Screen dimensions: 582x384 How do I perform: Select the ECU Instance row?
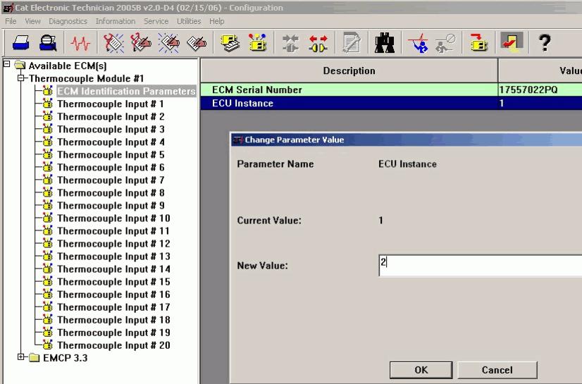coord(391,103)
